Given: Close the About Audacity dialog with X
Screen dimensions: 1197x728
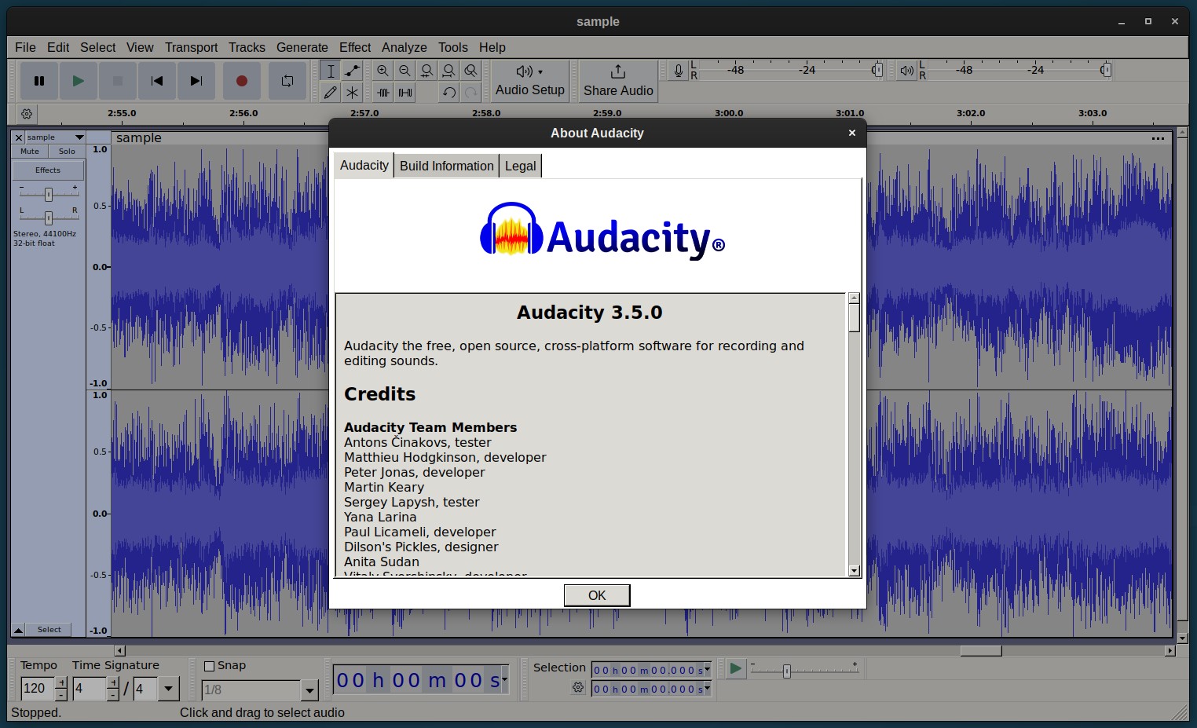Looking at the screenshot, I should (x=851, y=133).
